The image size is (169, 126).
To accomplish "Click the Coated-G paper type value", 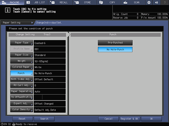I will (50, 43).
